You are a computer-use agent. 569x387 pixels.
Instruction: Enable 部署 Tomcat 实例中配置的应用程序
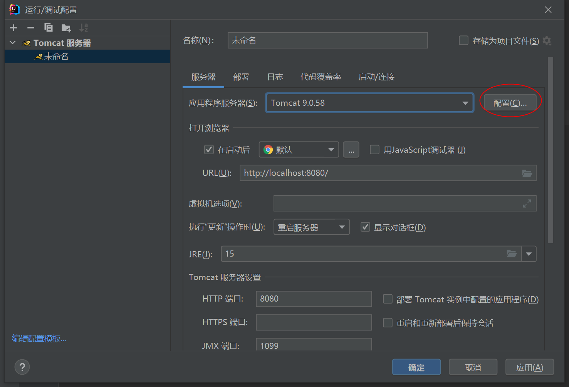388,299
